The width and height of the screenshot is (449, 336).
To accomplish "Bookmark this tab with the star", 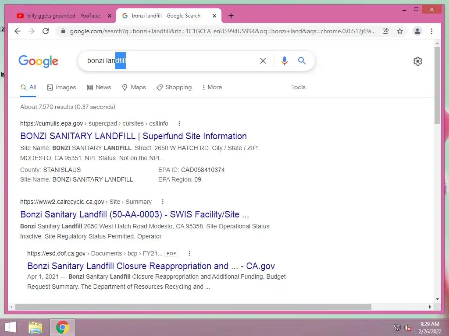I will click(x=400, y=31).
